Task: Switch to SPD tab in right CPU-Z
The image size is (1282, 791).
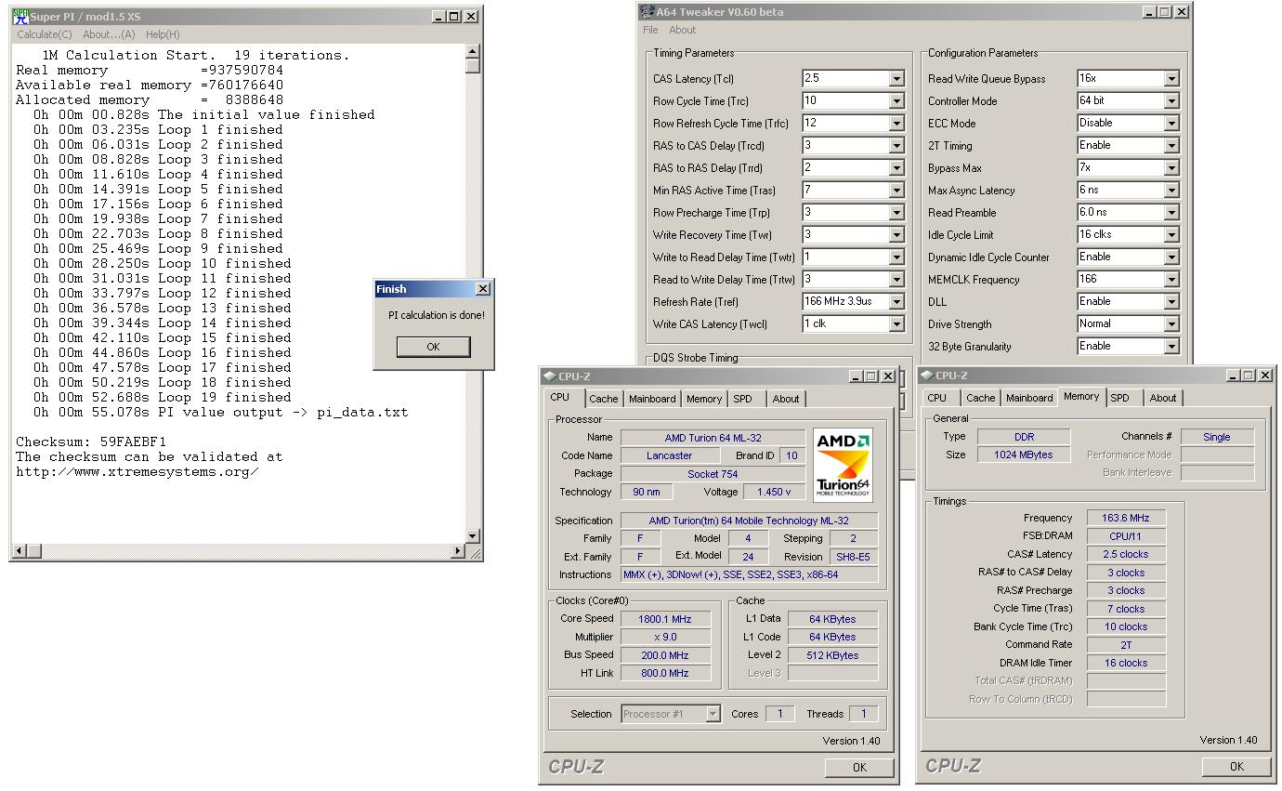Action: point(1120,398)
